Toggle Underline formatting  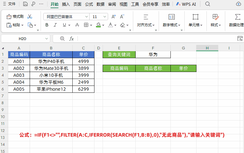coord(64,25)
